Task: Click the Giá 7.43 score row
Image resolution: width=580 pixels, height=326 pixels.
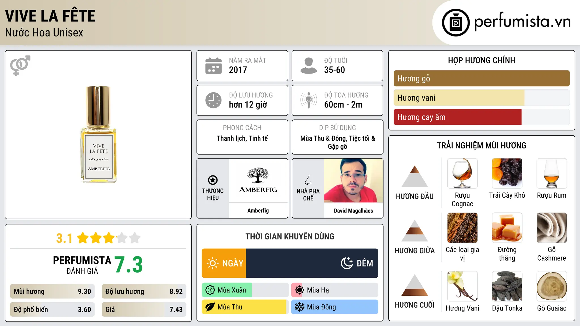Action: click(144, 310)
